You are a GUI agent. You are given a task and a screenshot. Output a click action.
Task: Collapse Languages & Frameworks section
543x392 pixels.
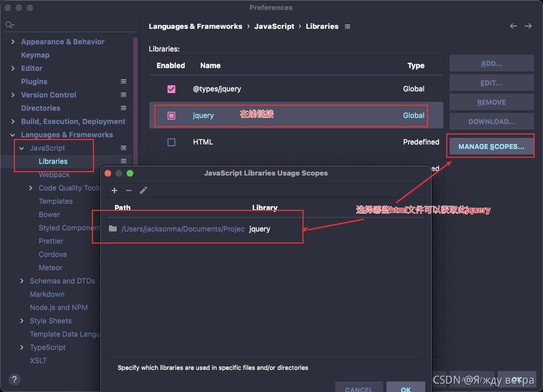13,135
